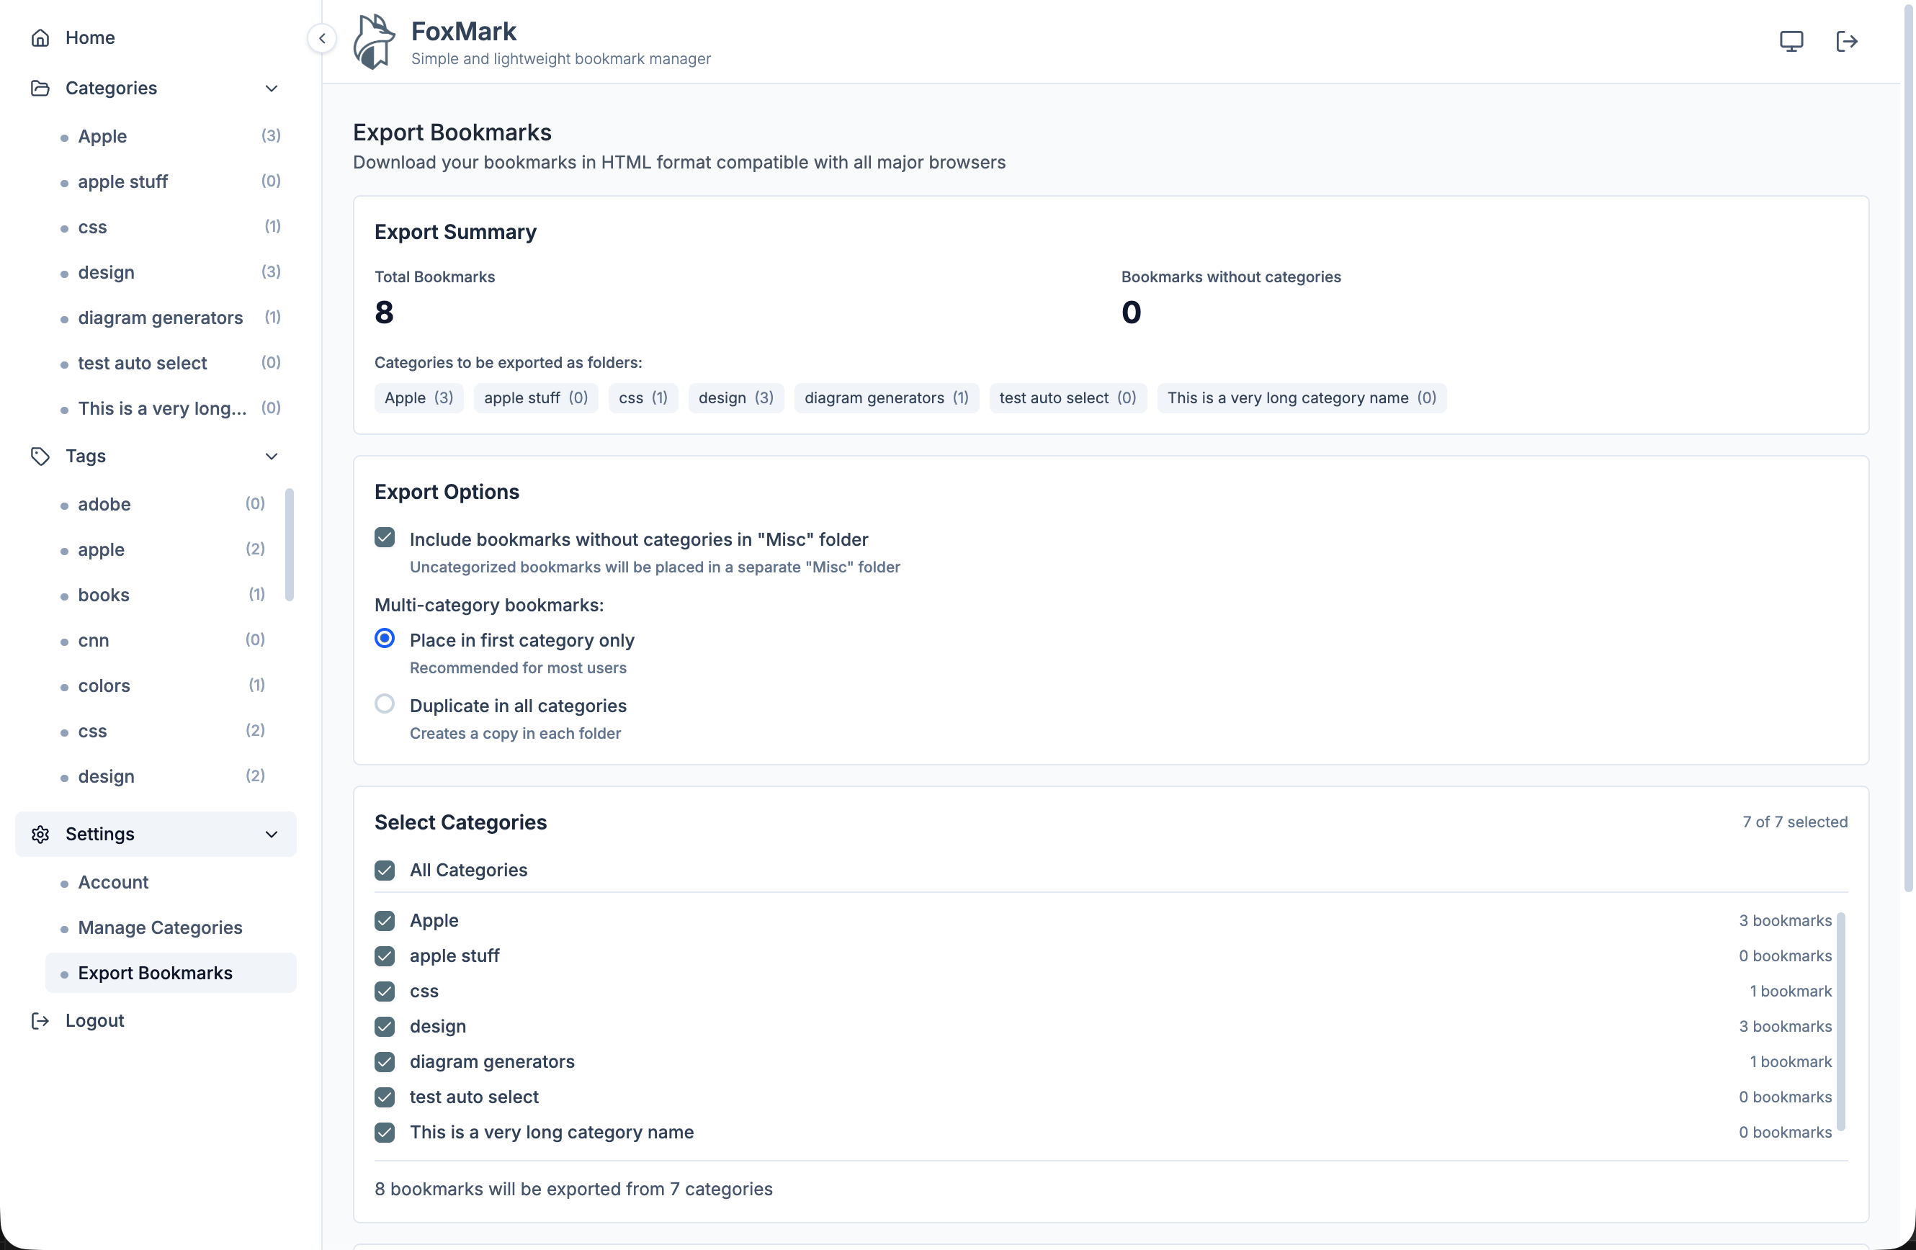Collapse the Settings section with its chevron
The image size is (1916, 1250).
point(272,834)
